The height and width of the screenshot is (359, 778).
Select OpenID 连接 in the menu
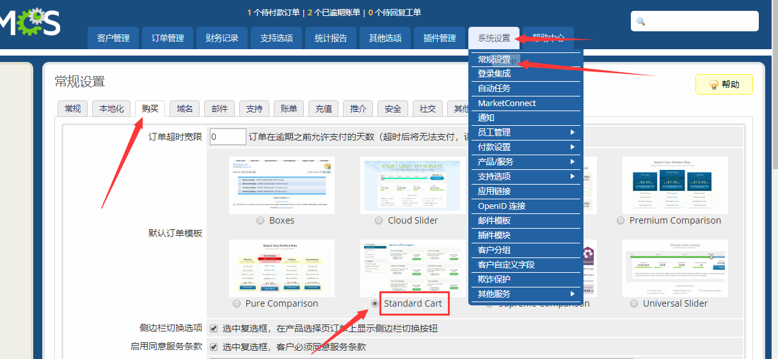click(x=526, y=206)
